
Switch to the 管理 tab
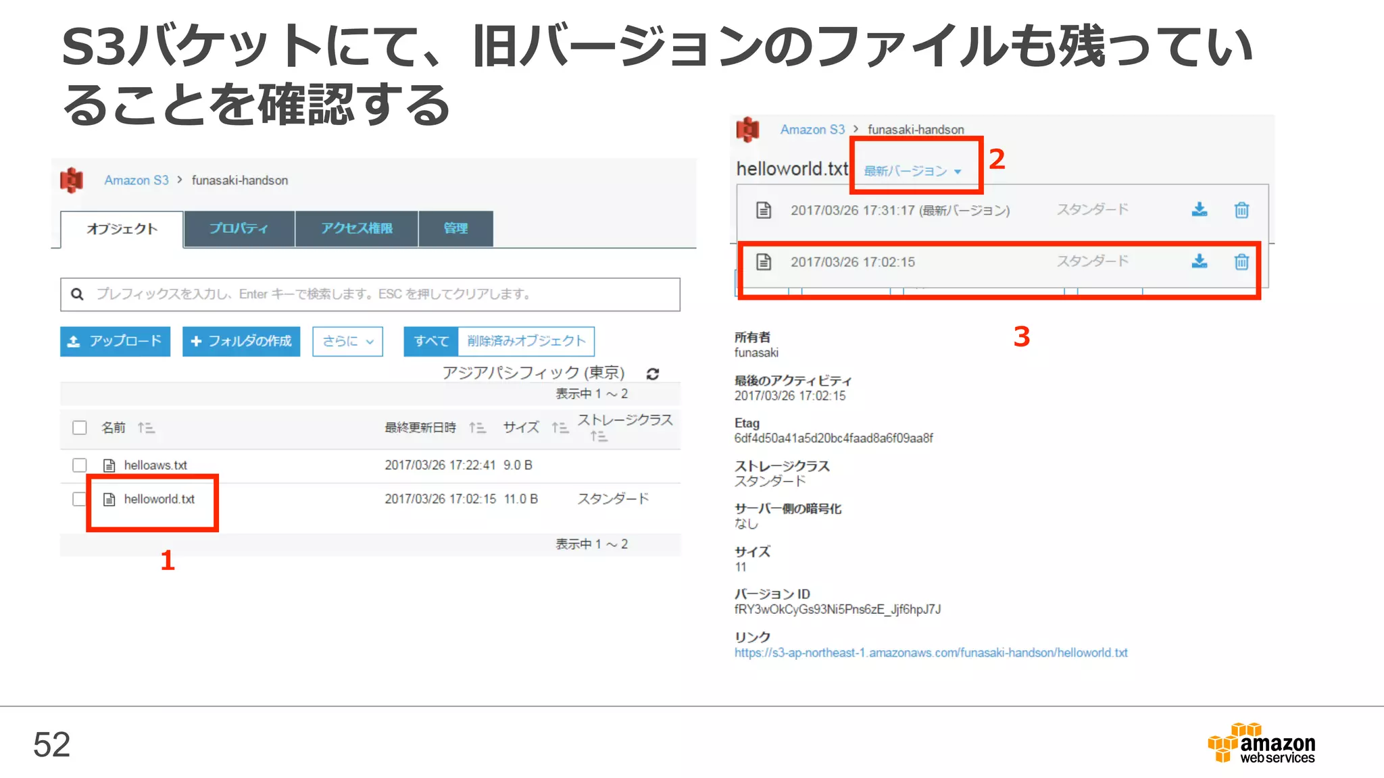click(455, 228)
